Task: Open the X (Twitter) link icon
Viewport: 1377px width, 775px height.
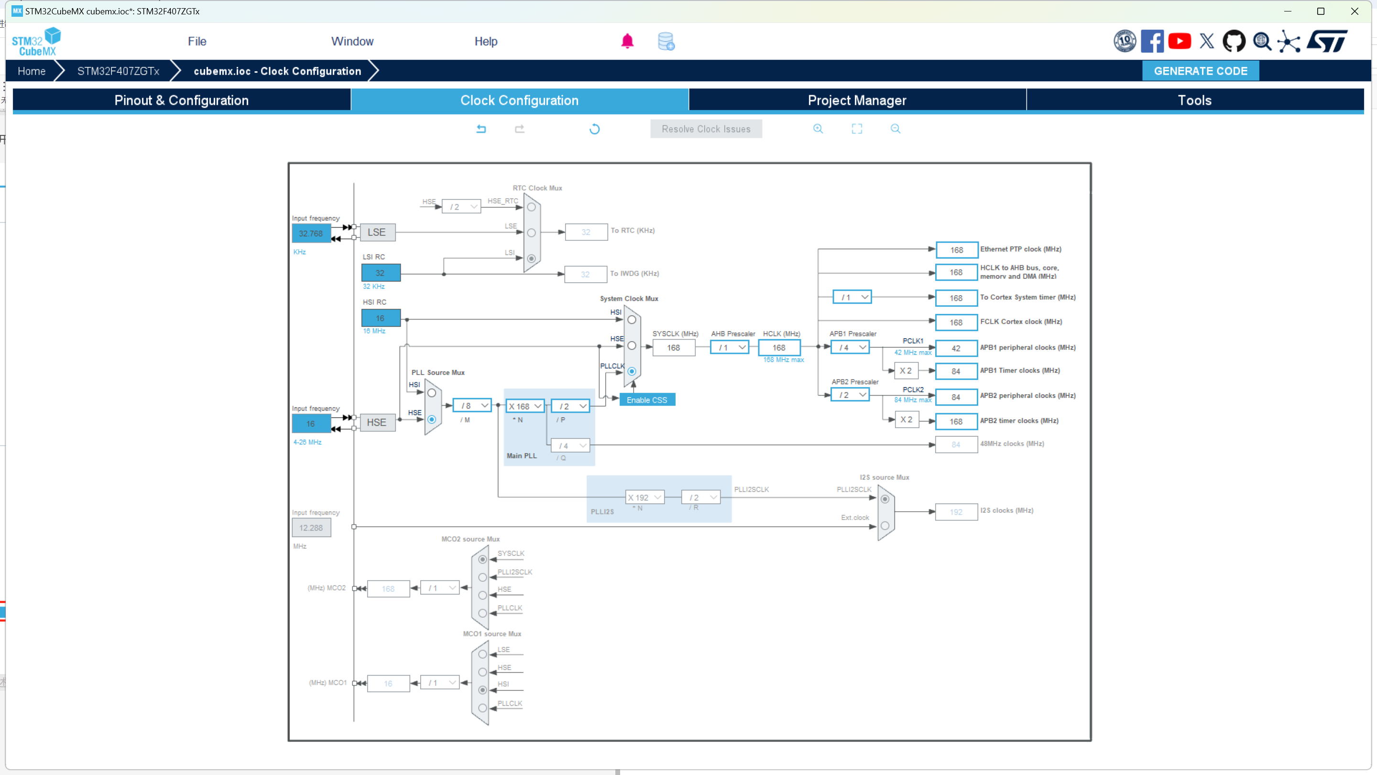Action: click(x=1206, y=41)
